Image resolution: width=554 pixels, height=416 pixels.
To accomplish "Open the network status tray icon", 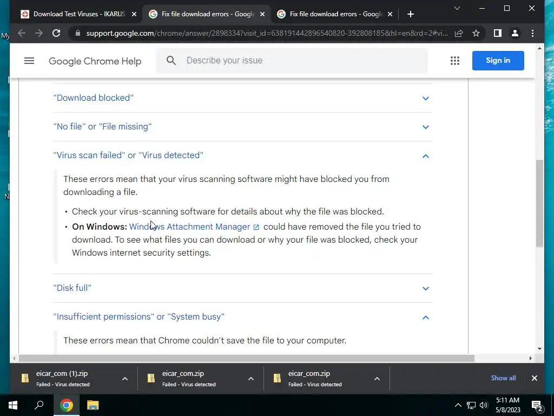I will [471, 405].
